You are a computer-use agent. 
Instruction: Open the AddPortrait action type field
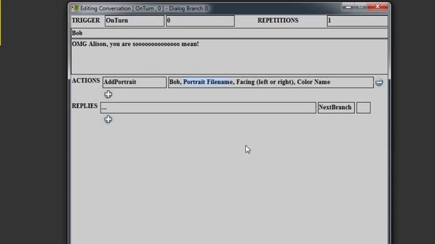coord(135,83)
